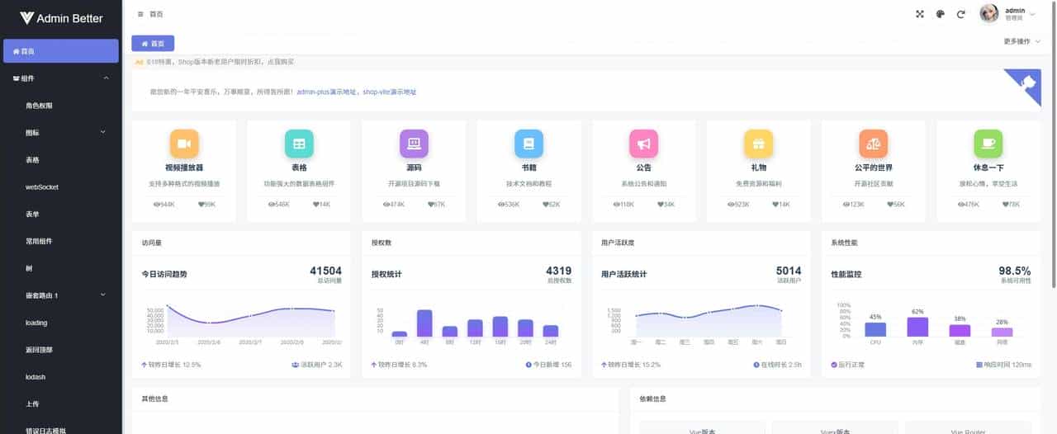The image size is (1057, 434).
Task: Click the 休息一下 card title
Action: tap(988, 167)
